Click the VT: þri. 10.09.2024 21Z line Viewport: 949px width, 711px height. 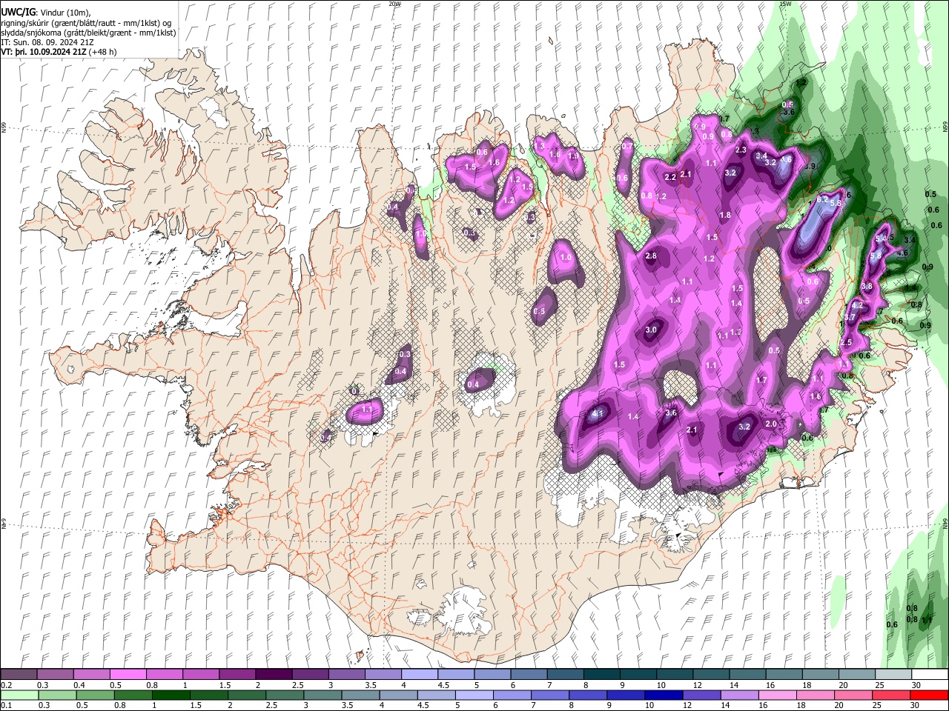(59, 53)
